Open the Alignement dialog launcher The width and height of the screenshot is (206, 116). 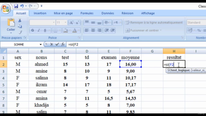(x=182, y=38)
